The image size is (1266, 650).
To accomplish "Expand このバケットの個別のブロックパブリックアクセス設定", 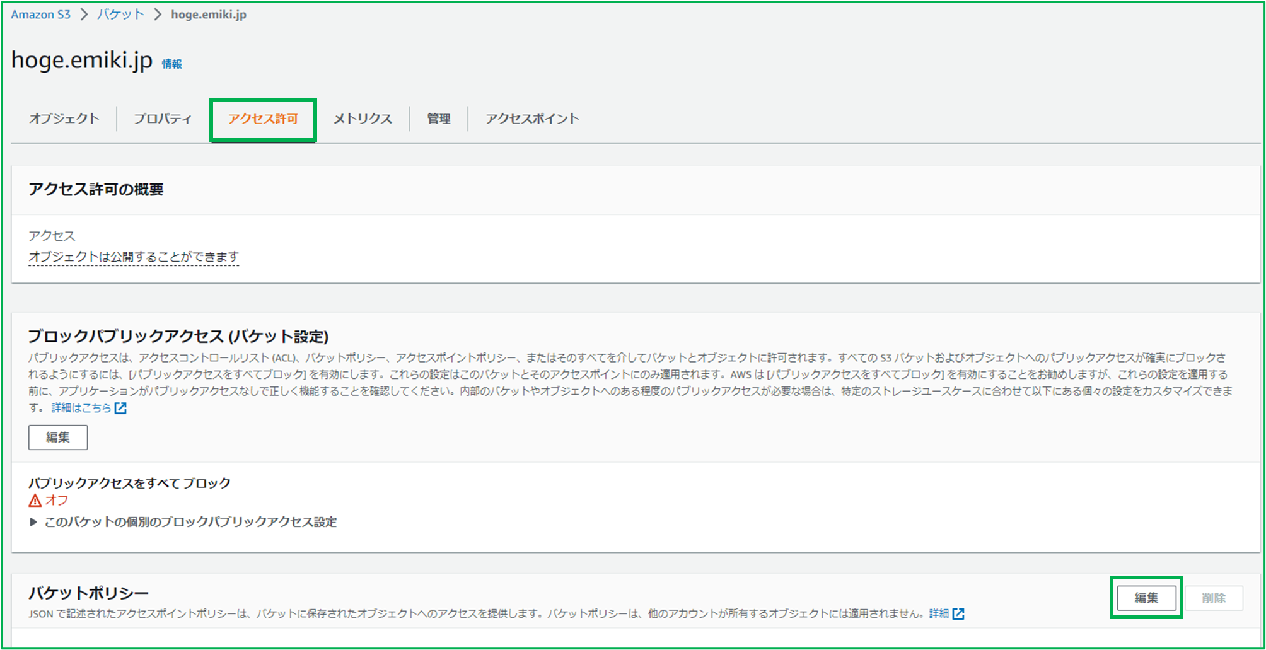I will tap(183, 522).
